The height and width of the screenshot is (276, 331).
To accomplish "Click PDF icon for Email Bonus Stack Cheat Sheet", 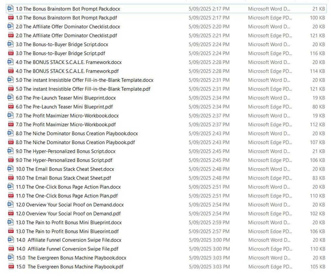I will 11,178.
